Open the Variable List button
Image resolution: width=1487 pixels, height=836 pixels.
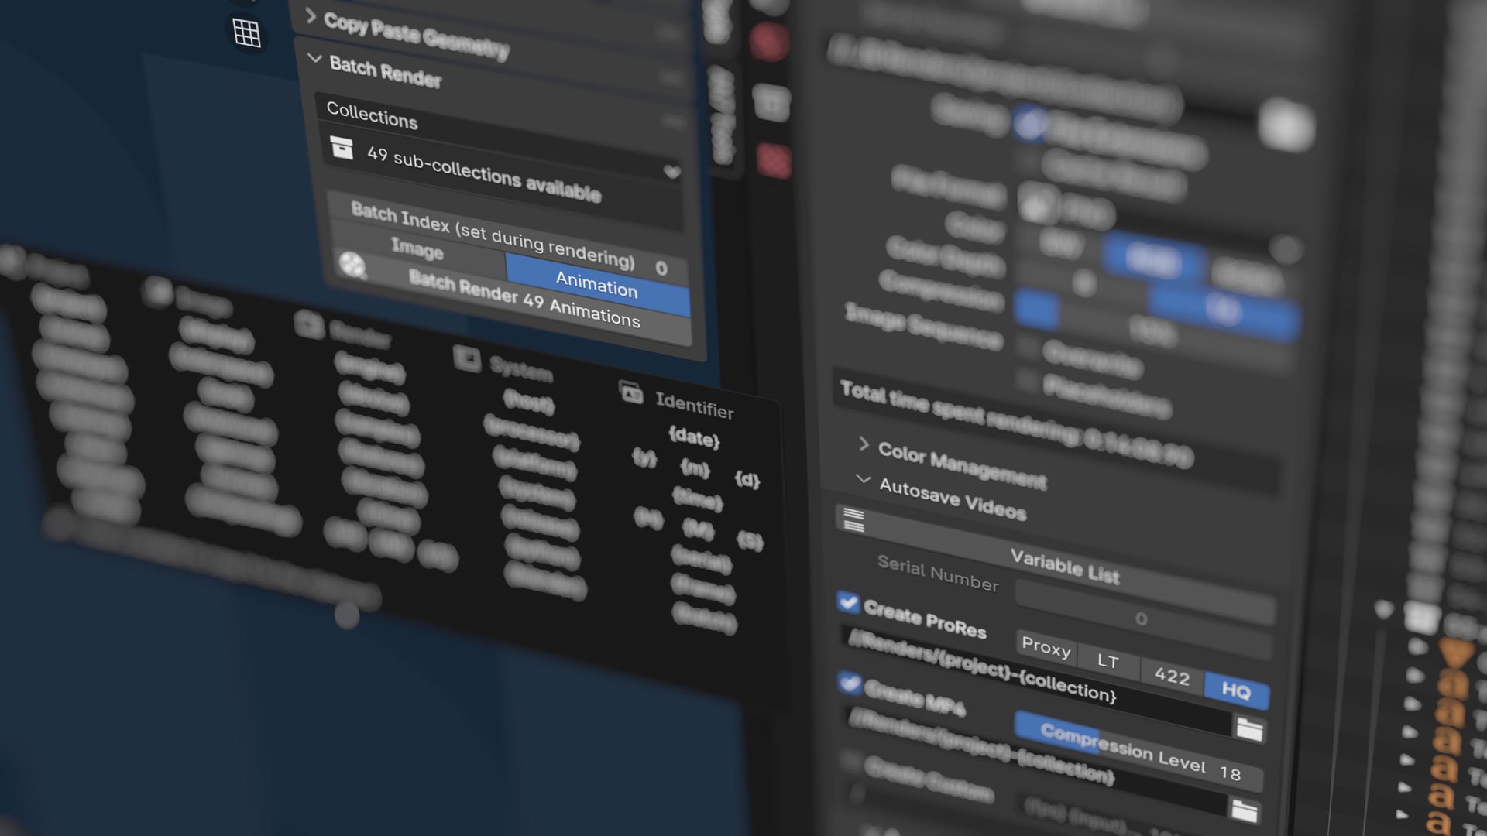tap(1064, 567)
